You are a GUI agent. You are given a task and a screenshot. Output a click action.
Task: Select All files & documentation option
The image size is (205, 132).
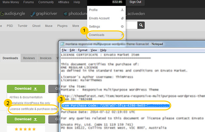tap(26, 97)
